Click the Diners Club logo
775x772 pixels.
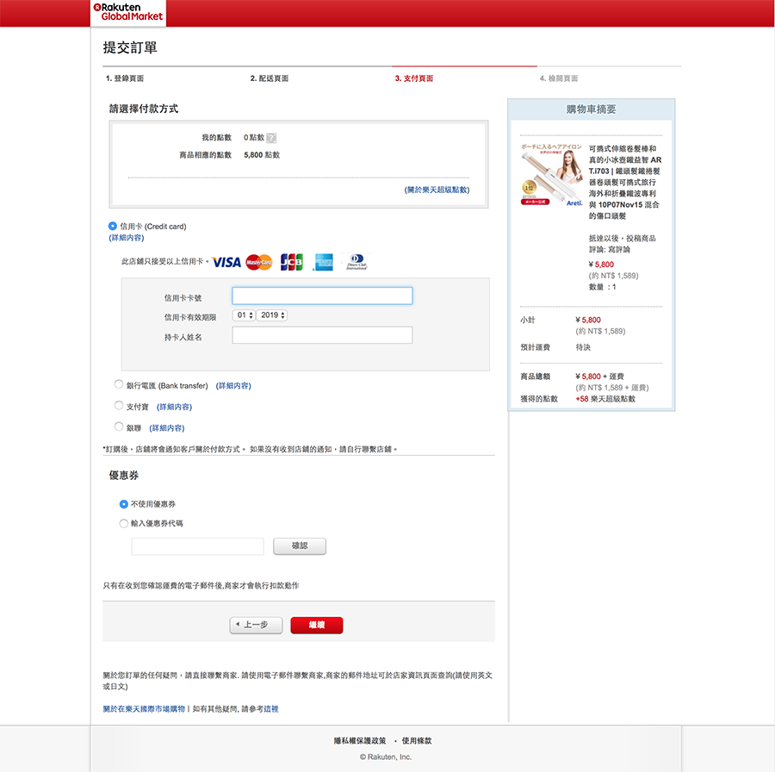pyautogui.click(x=355, y=262)
